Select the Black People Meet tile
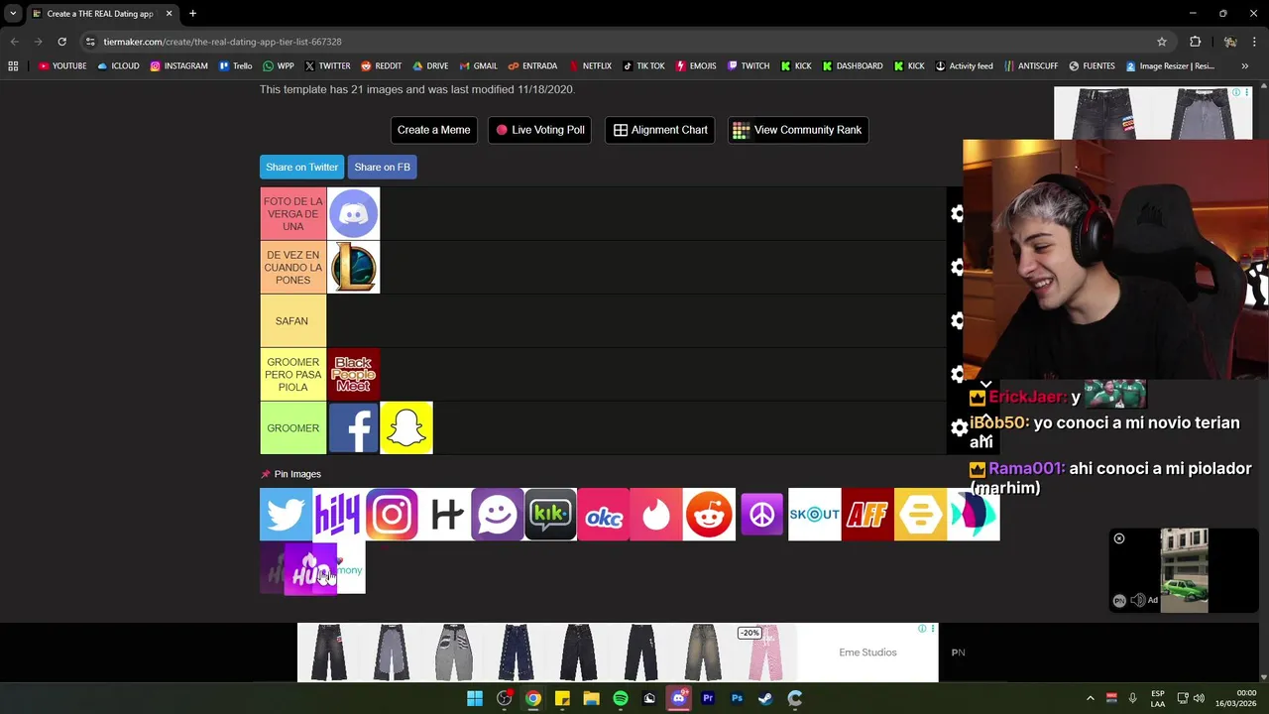Image resolution: width=1269 pixels, height=714 pixels. (353, 374)
